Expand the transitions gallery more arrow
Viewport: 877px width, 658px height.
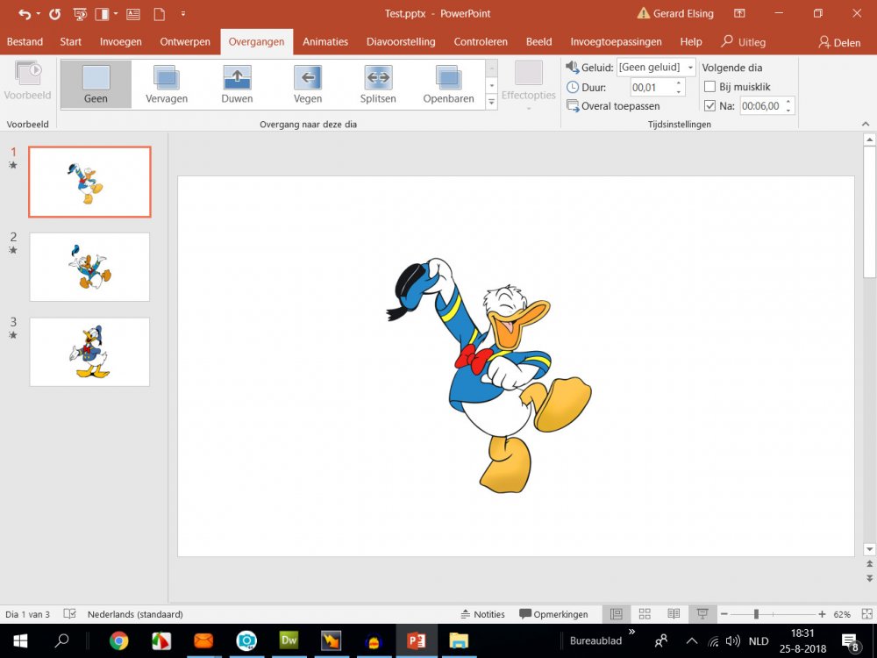[492, 102]
